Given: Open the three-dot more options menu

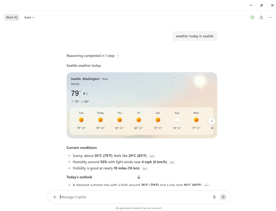Looking at the screenshot, I should click(270, 17).
